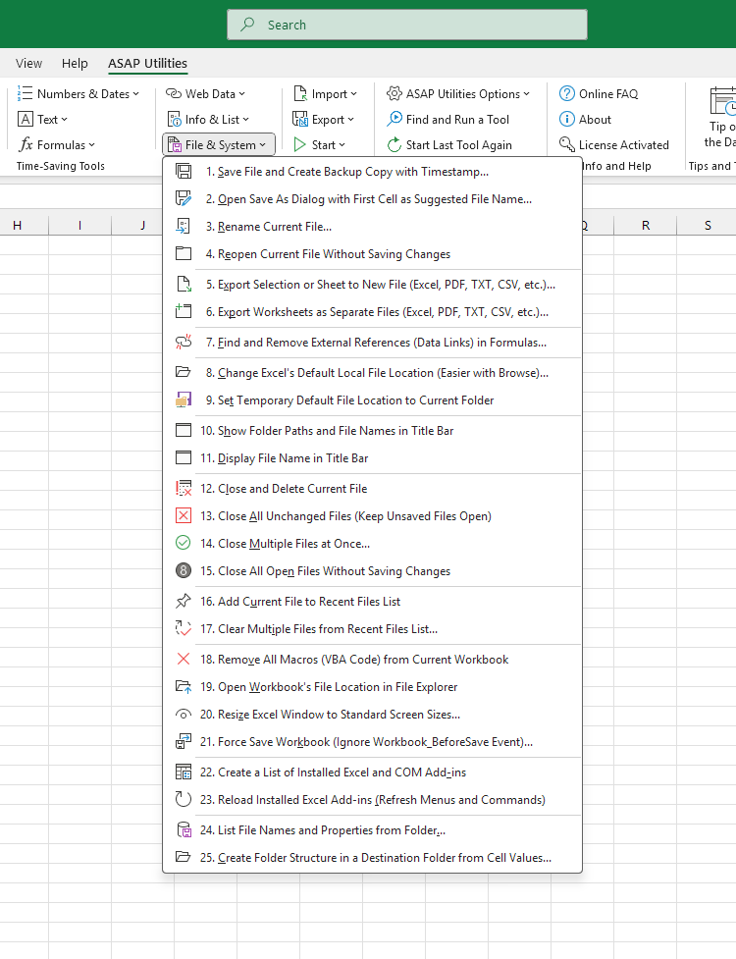Click the green checkmark Close Multiple Files icon

(x=184, y=543)
